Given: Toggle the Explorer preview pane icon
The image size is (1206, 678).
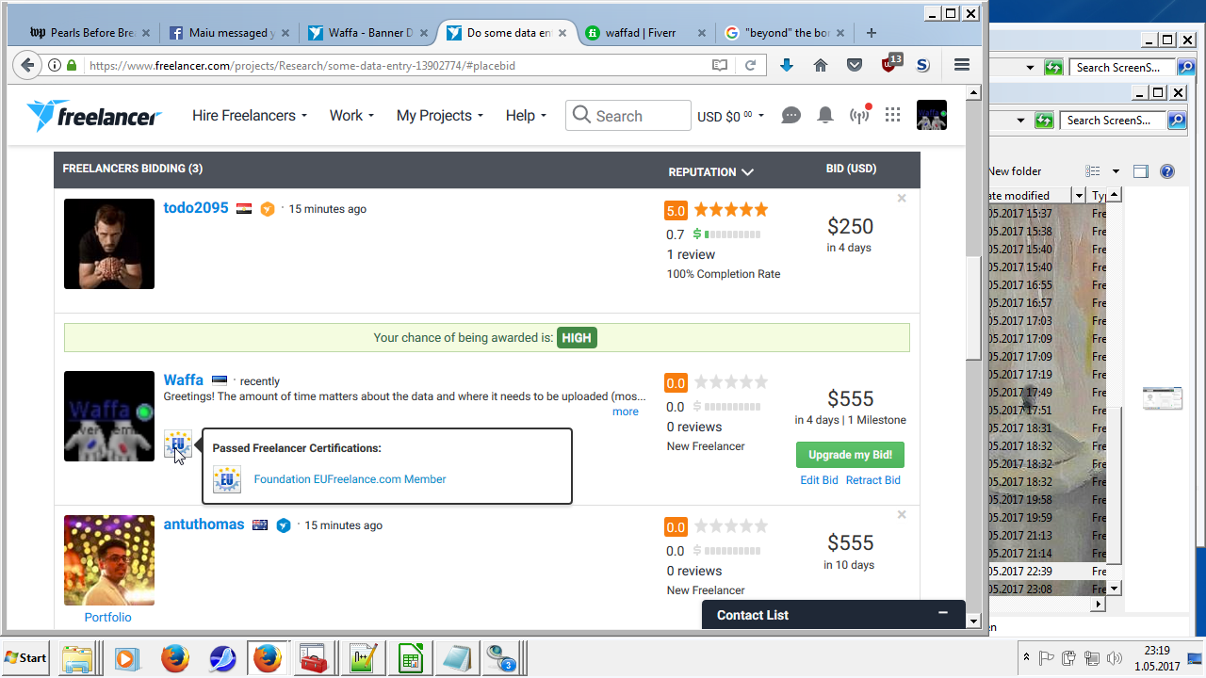Looking at the screenshot, I should click(1141, 171).
